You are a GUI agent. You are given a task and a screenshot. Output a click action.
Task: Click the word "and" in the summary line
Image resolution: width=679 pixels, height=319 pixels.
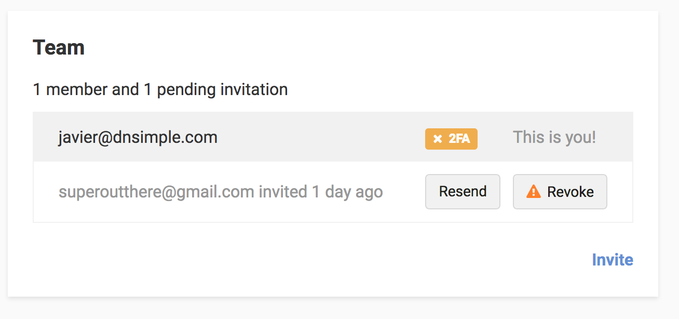click(x=125, y=89)
